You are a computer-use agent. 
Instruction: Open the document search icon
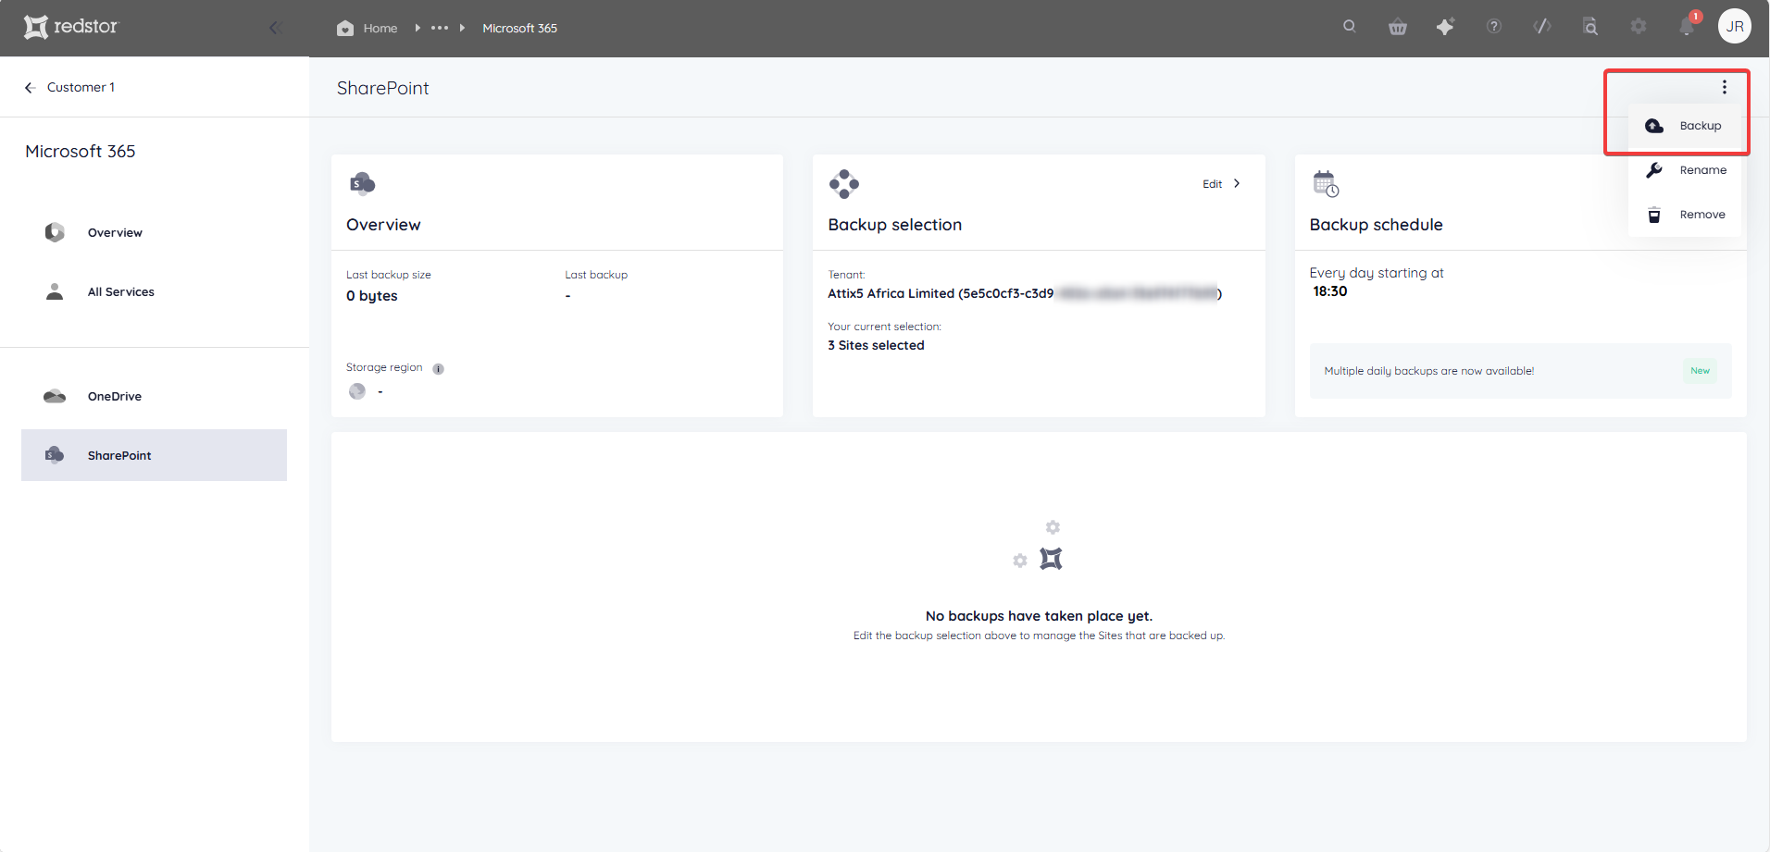(x=1590, y=26)
